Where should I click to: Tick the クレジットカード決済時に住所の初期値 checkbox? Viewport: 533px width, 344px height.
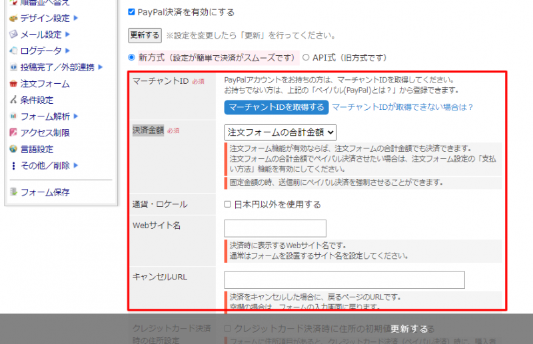click(228, 328)
